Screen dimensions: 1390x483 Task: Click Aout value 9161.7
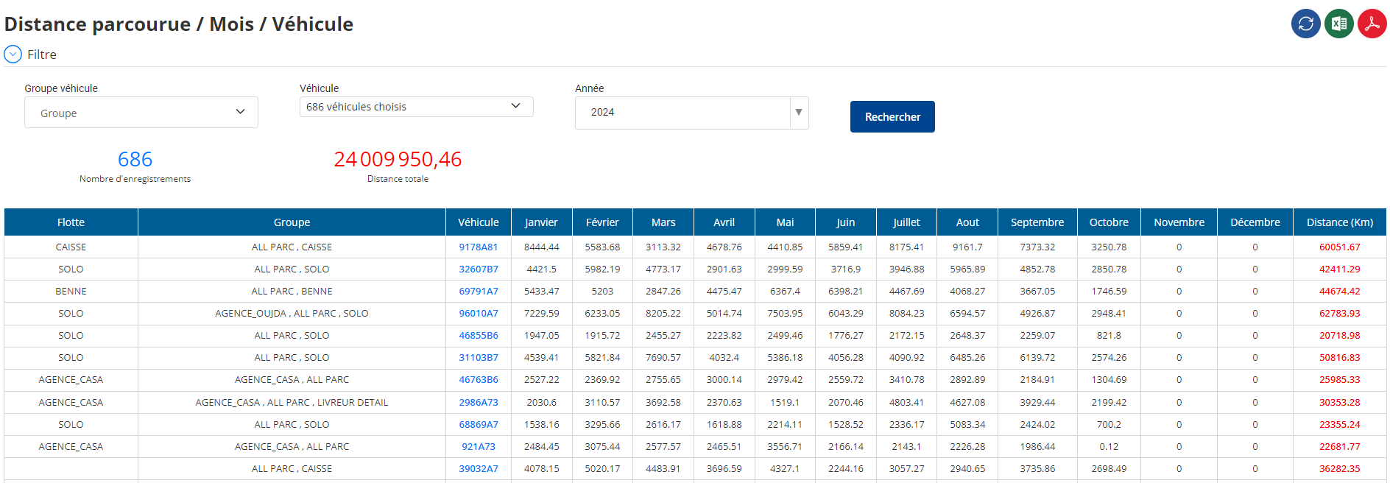click(967, 247)
